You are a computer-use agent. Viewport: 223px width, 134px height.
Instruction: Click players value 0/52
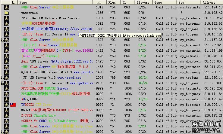[x=142, y=115]
